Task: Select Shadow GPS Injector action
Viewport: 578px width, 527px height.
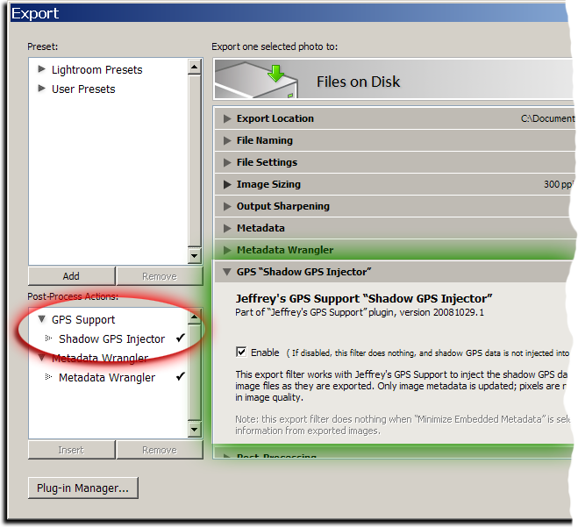Action: click(111, 338)
